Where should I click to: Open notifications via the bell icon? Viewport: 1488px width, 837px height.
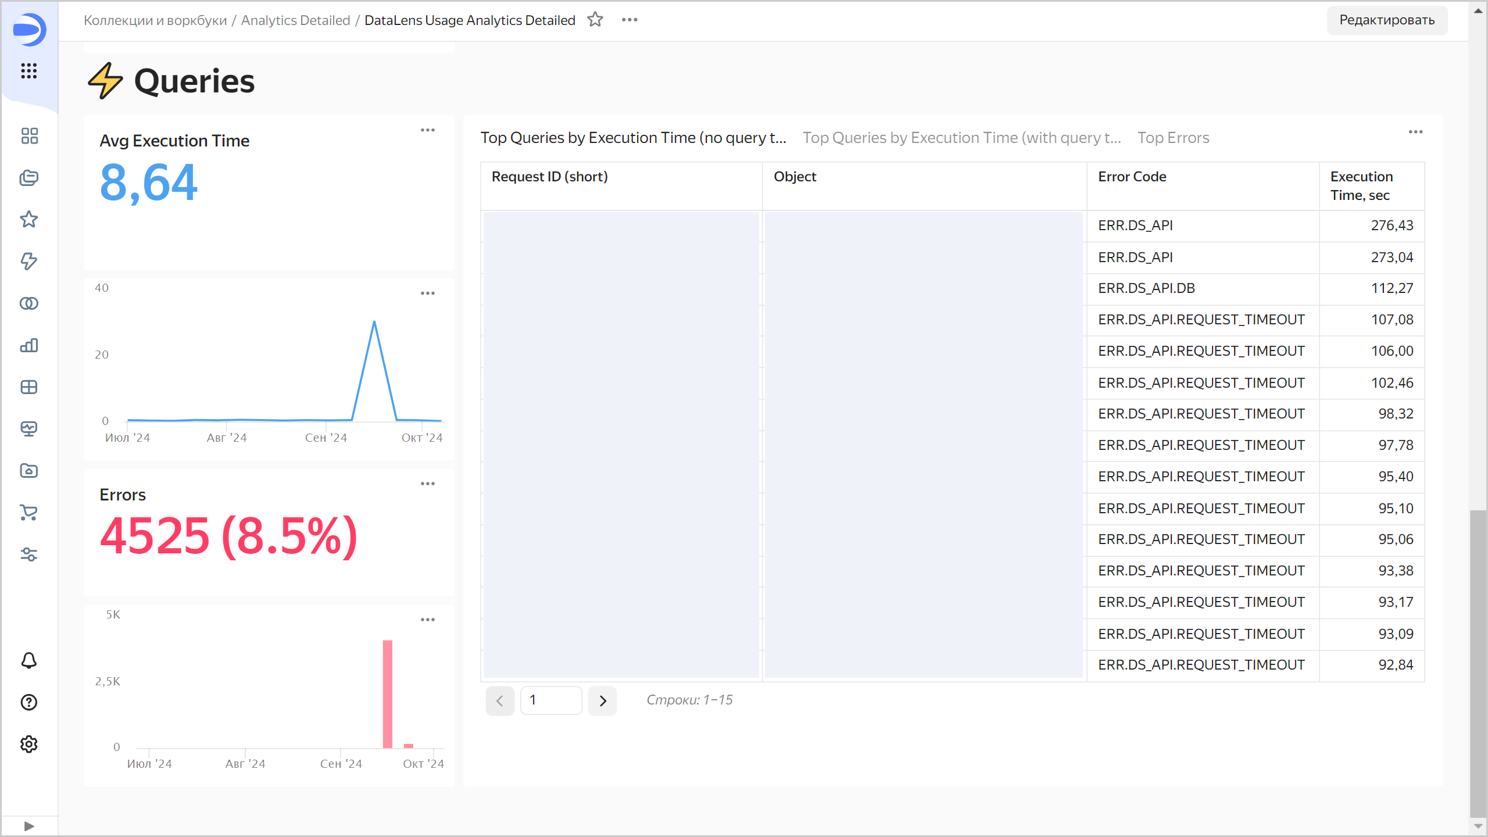28,660
